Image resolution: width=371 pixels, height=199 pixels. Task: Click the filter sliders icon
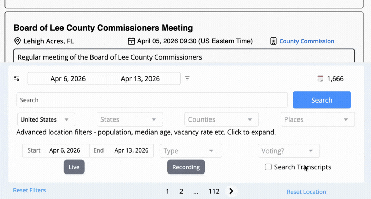pyautogui.click(x=17, y=78)
